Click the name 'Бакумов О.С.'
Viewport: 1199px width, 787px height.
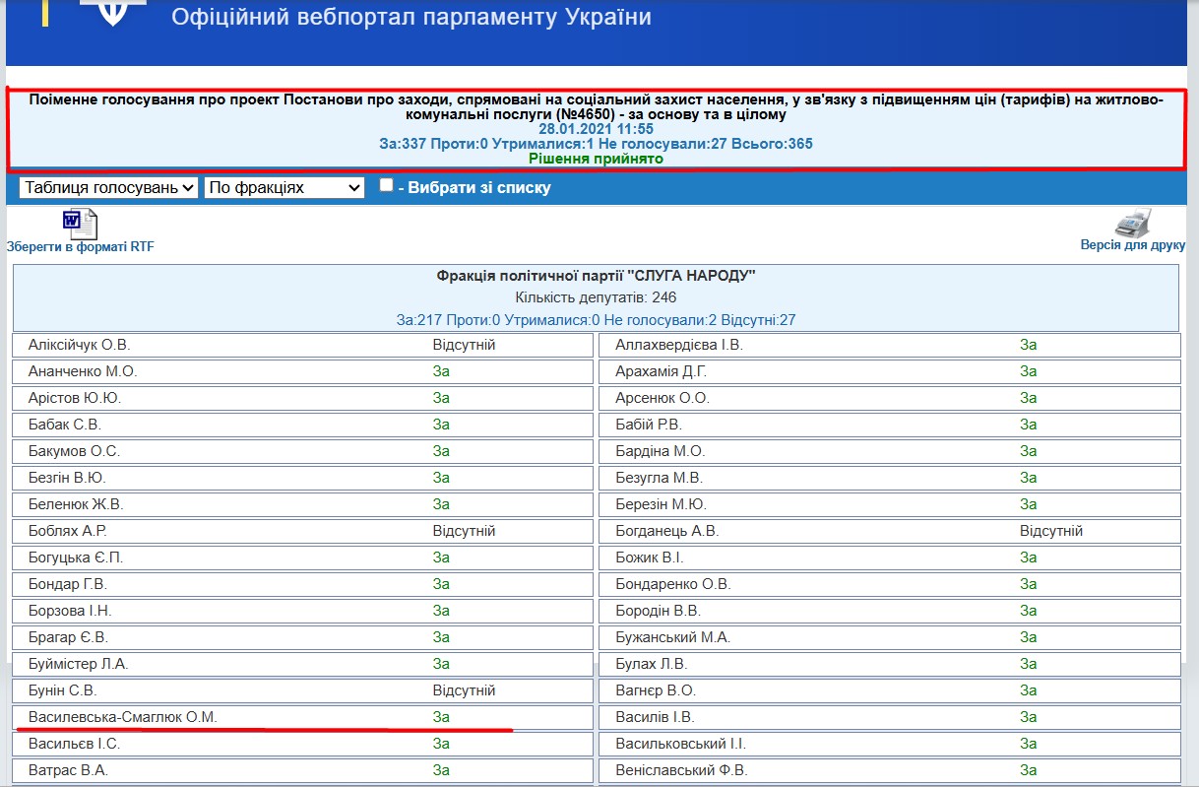coord(74,451)
